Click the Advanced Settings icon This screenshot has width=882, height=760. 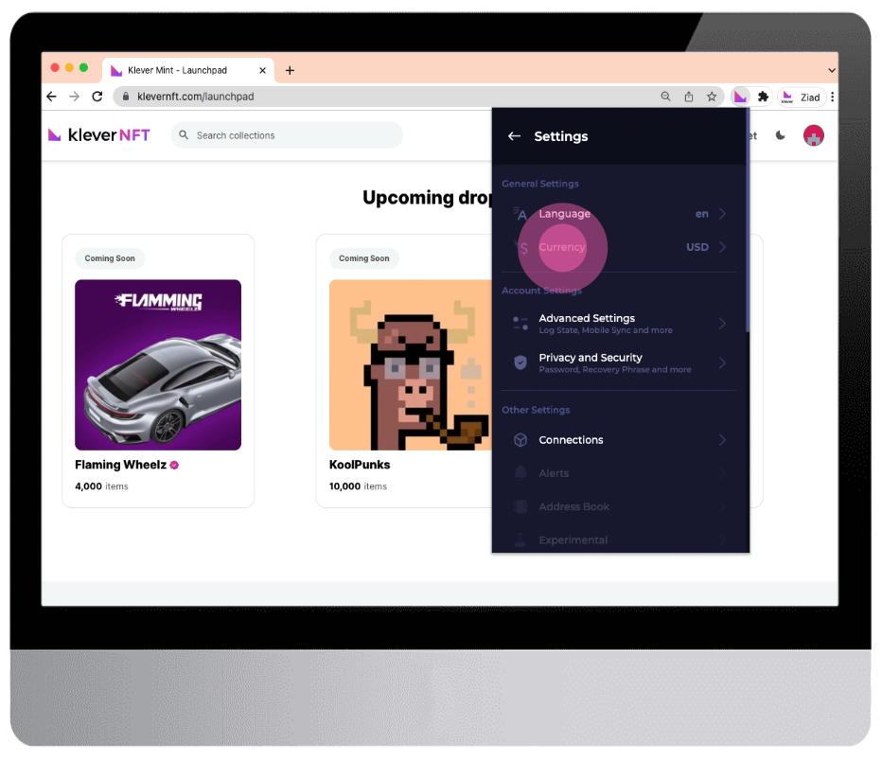(520, 323)
